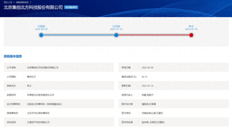Select the 已受理 blue timeline node
This screenshot has height=133, width=232.
[41, 35]
